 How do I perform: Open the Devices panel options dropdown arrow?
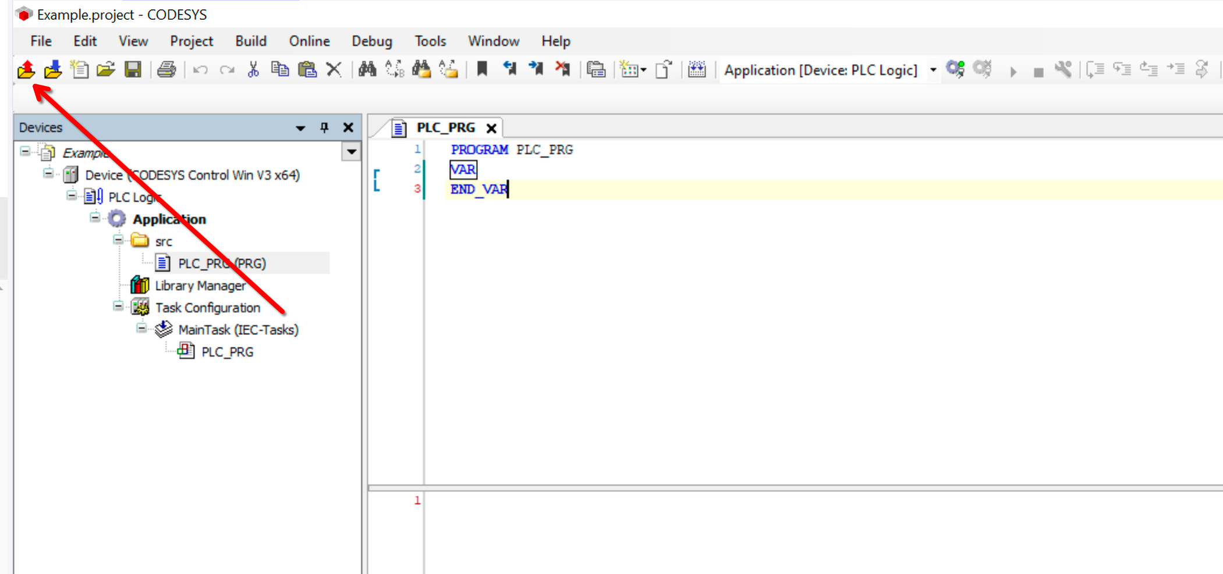click(x=300, y=128)
